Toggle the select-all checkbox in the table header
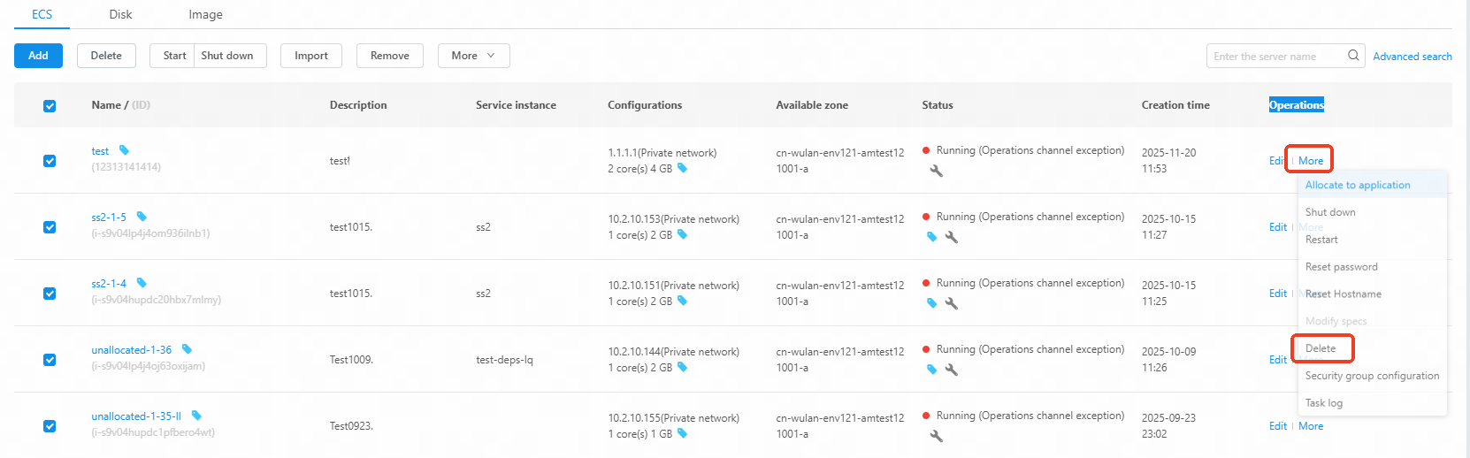Viewport: 1470px width, 458px height. (x=50, y=106)
